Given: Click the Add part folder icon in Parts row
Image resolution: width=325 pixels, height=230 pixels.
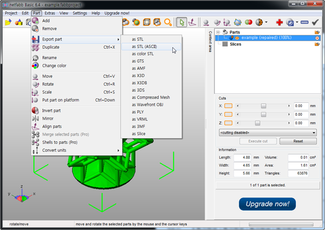Looking at the screenshot, I should pyautogui.click(x=317, y=32).
